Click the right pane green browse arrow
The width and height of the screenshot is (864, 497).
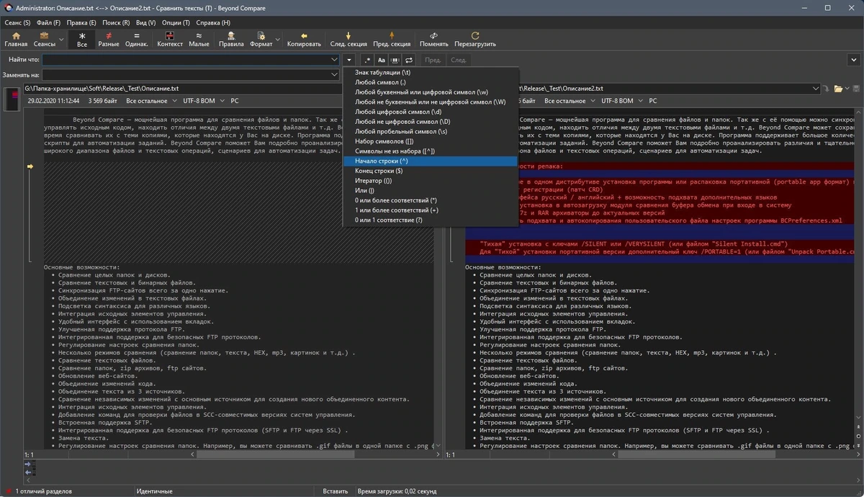(827, 89)
